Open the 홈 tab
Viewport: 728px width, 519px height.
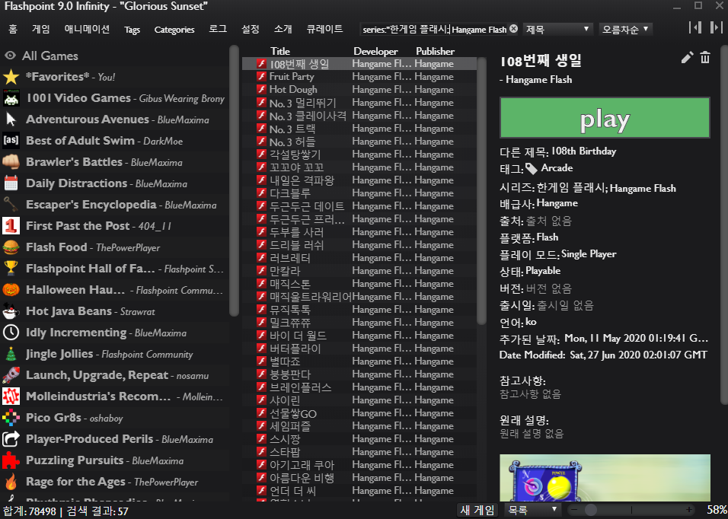(x=13, y=29)
